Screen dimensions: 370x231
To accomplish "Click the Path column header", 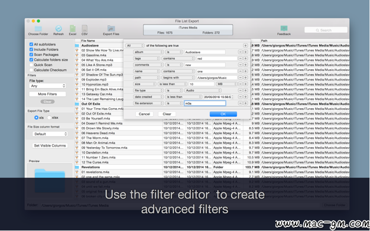I will click(x=304, y=41).
